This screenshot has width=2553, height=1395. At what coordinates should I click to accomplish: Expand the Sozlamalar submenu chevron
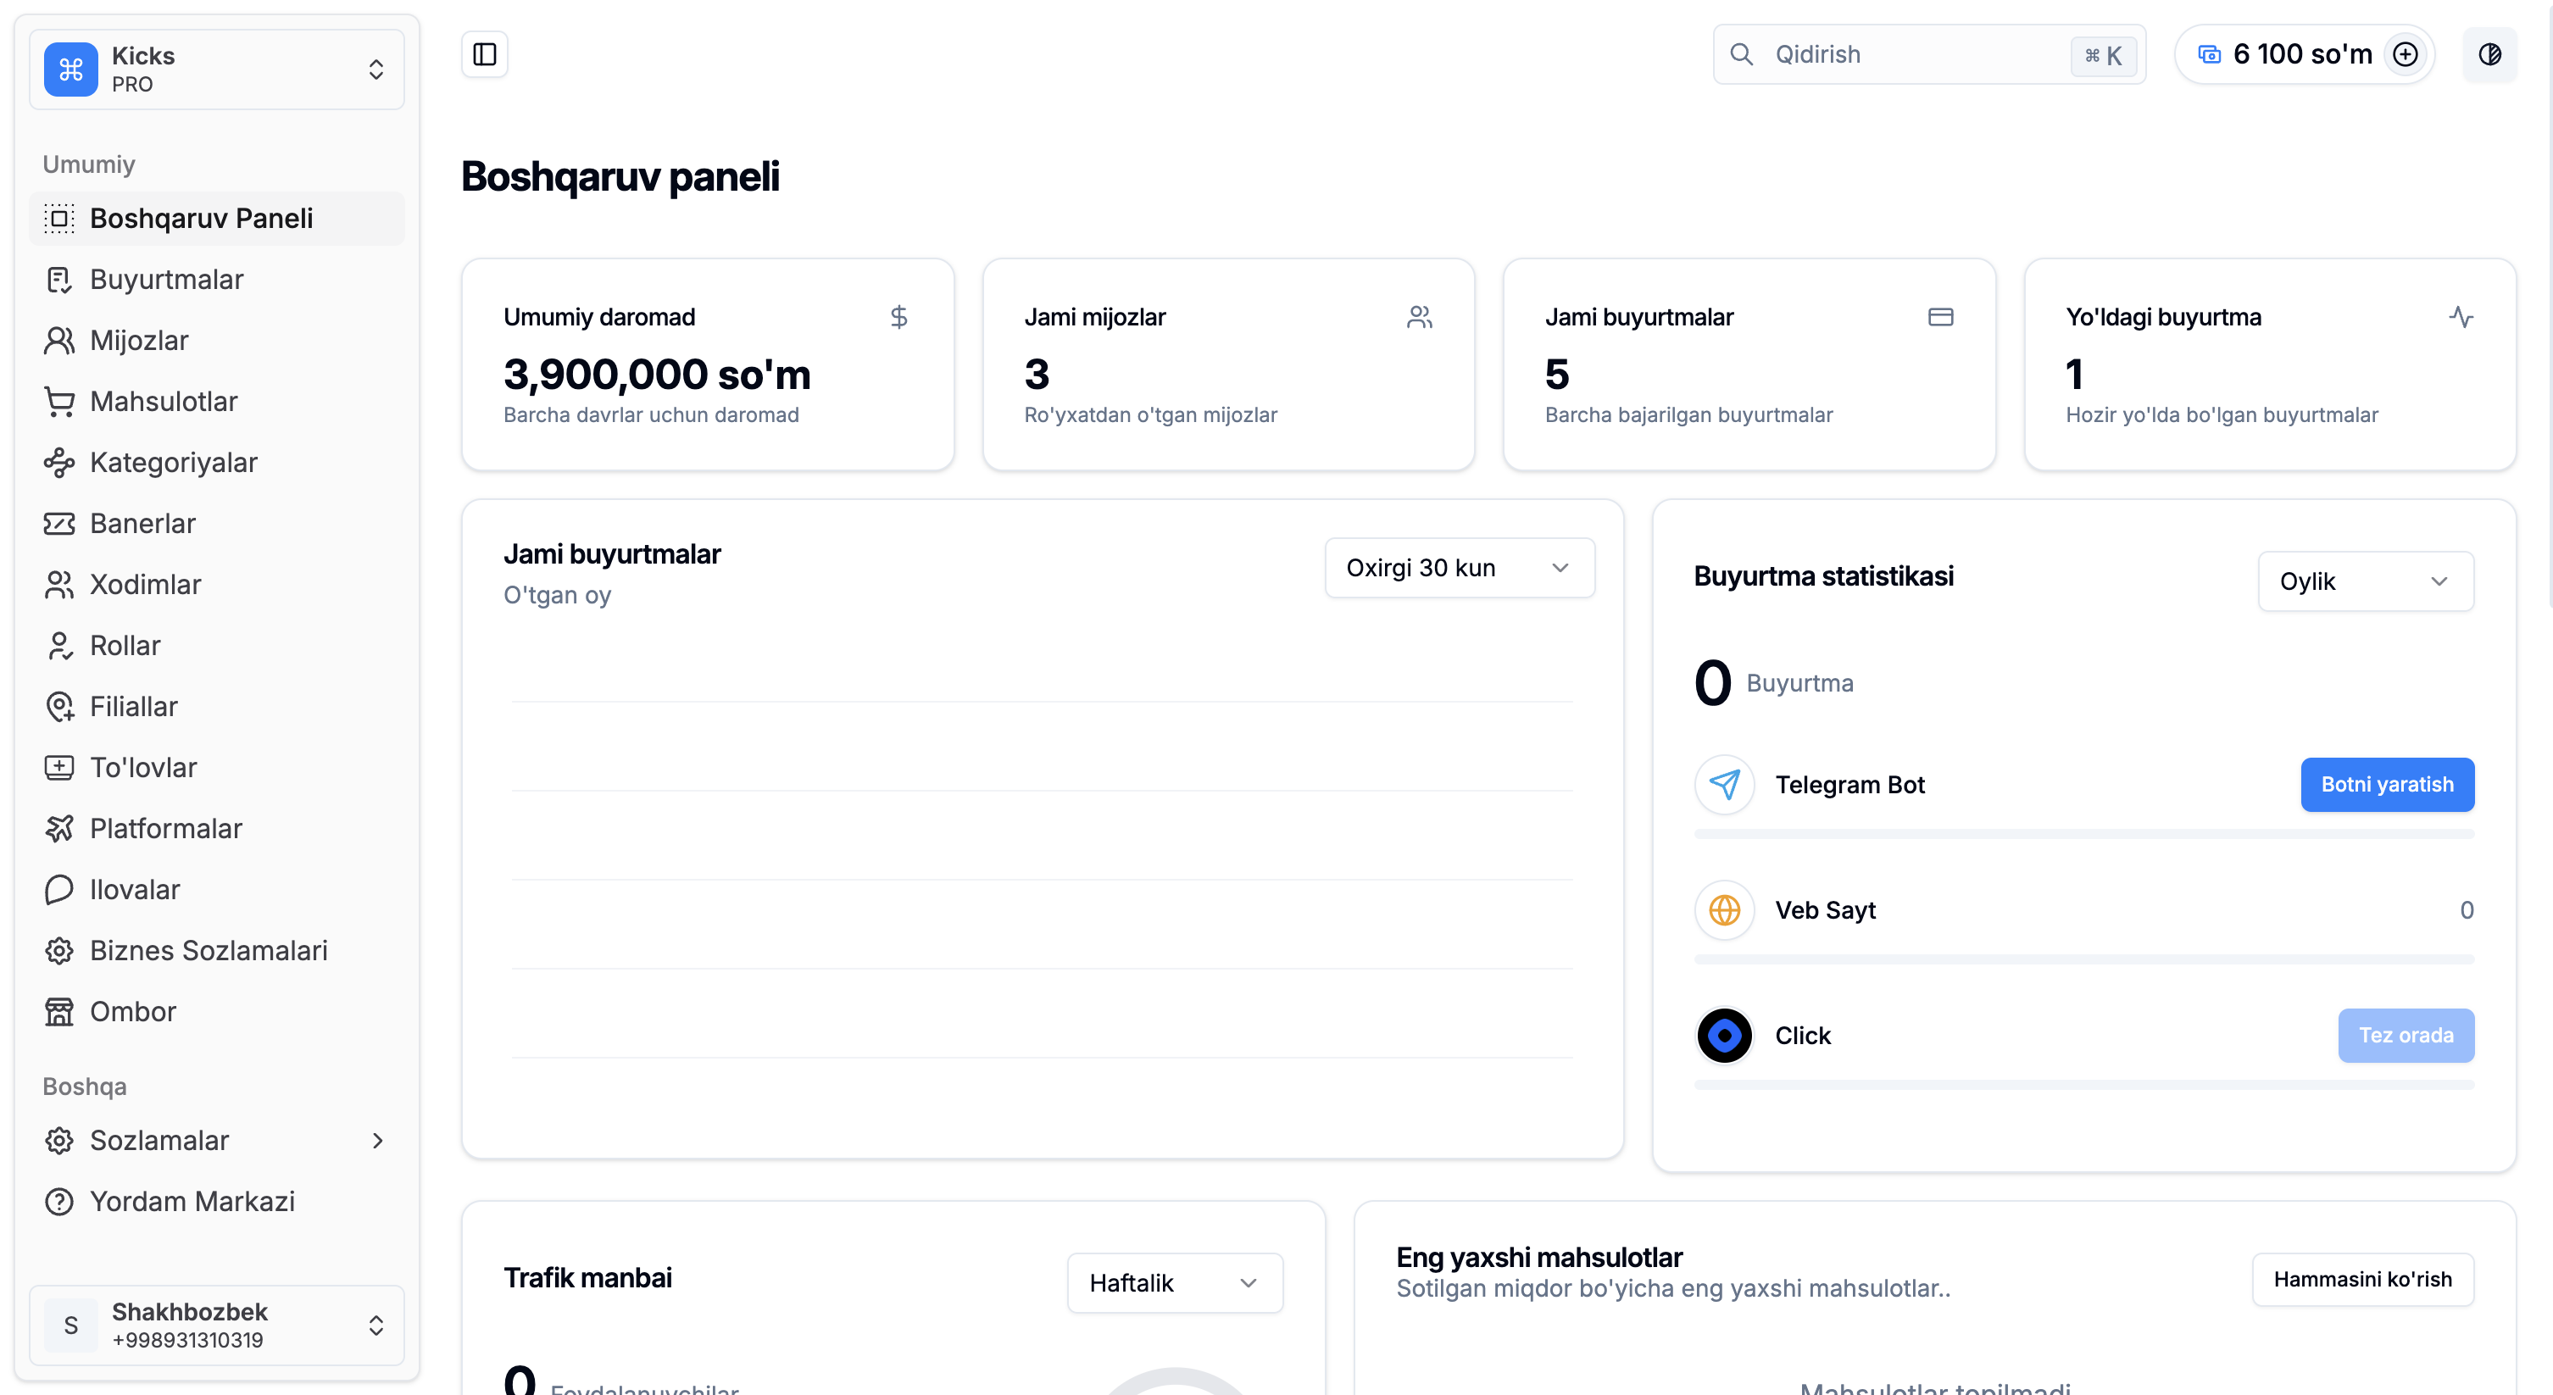pyautogui.click(x=377, y=1141)
